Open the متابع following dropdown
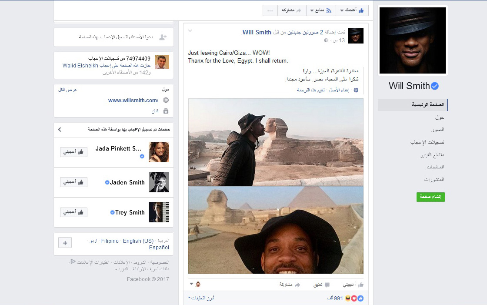Image resolution: width=487 pixels, height=305 pixels. (321, 10)
